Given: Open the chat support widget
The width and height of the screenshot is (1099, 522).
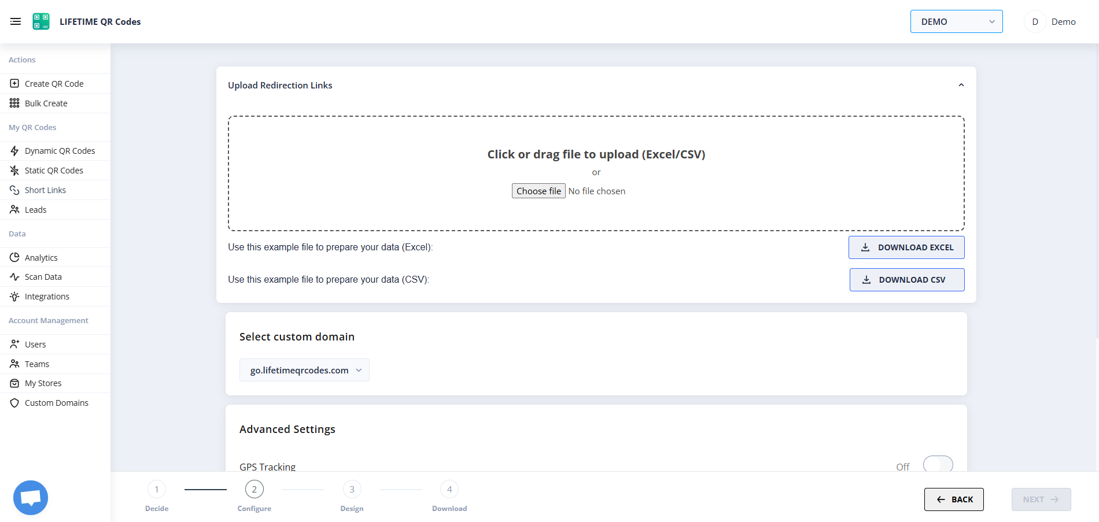Looking at the screenshot, I should coord(30,497).
